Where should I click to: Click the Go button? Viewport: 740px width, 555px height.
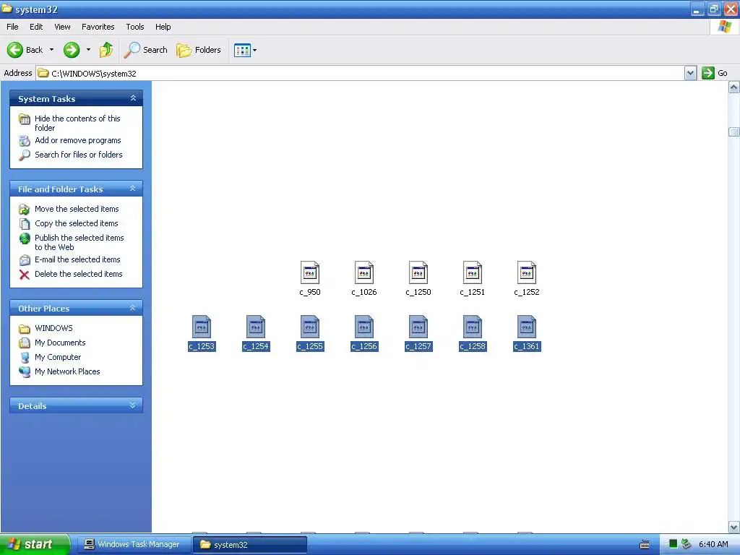point(715,73)
